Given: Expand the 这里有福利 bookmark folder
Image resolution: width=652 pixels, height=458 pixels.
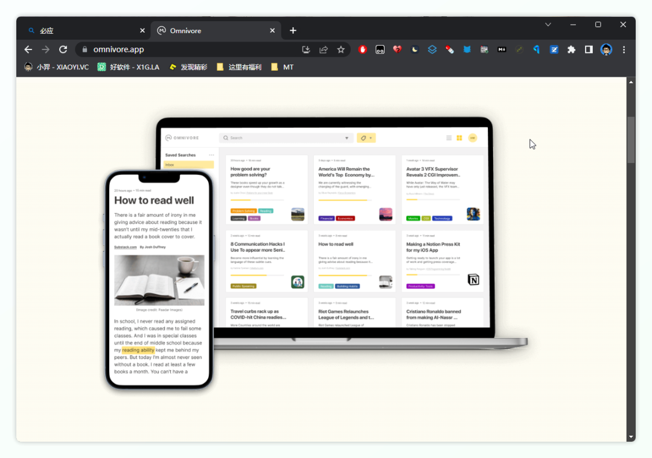Looking at the screenshot, I should pyautogui.click(x=239, y=67).
